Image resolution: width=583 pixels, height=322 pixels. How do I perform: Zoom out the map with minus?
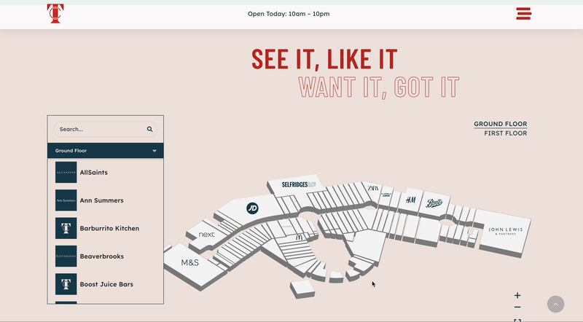click(517, 307)
